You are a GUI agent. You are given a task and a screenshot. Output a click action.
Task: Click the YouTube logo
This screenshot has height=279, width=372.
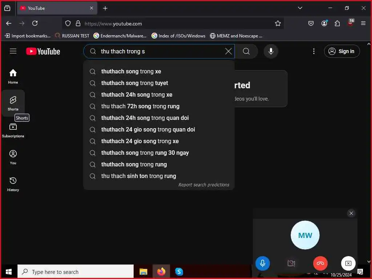point(43,51)
